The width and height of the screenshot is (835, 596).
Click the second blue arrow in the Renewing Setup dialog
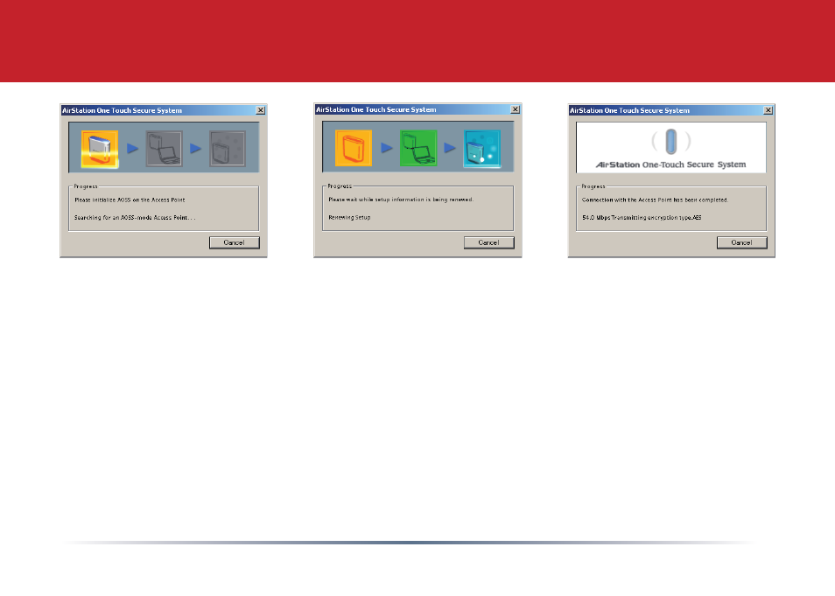click(450, 148)
